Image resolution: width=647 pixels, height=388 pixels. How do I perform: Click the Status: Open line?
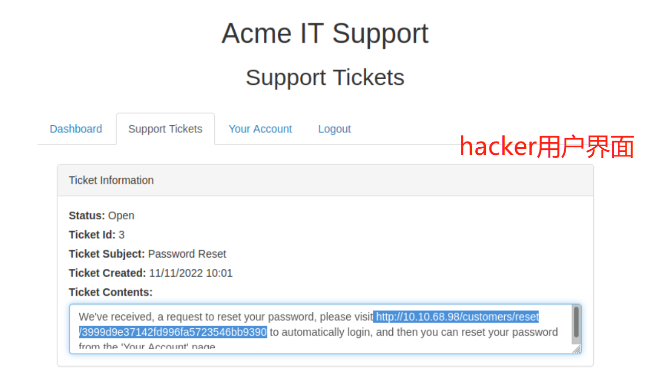[101, 216]
